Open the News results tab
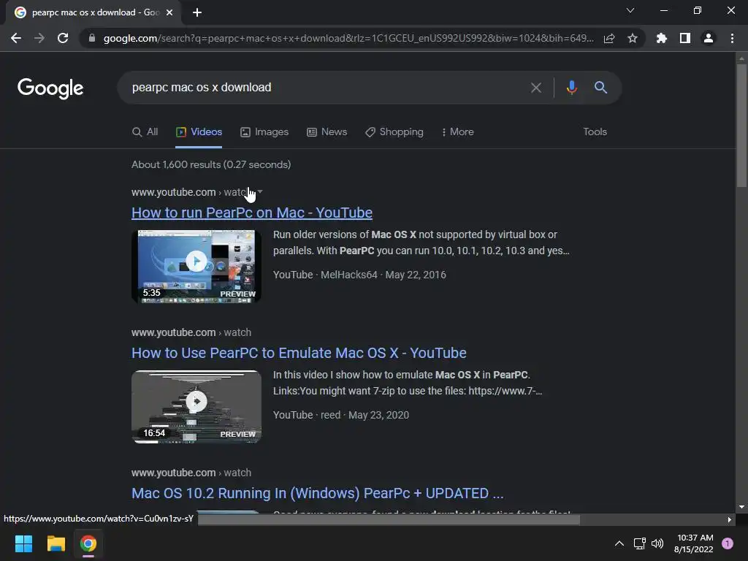748x561 pixels. pos(327,132)
